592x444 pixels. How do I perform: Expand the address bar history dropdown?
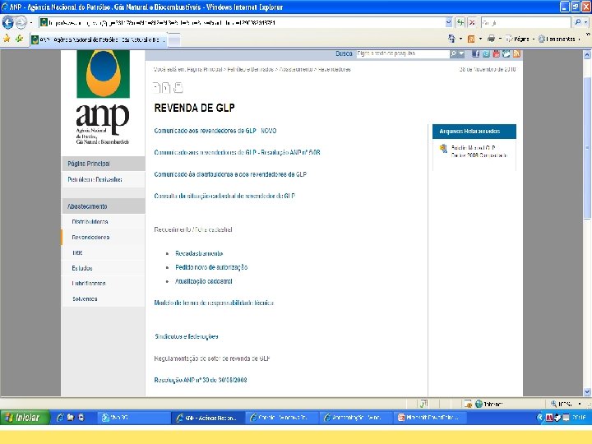pyautogui.click(x=449, y=23)
